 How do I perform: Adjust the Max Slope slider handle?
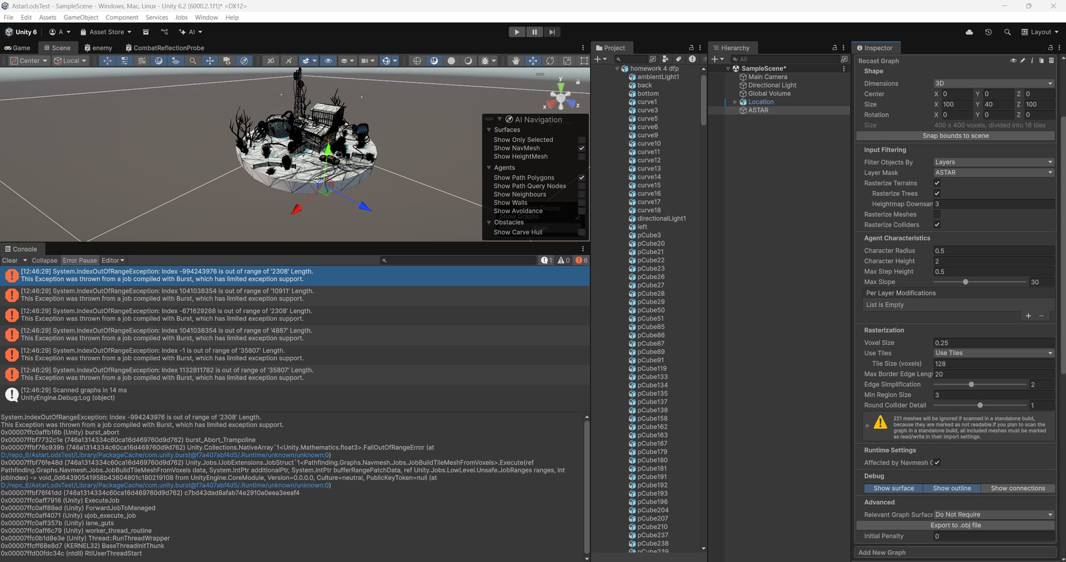click(x=966, y=282)
